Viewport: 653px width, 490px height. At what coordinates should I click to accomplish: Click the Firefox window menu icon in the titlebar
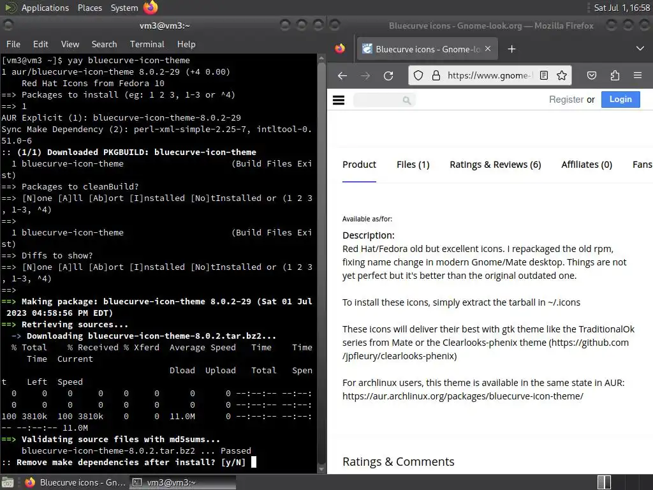(334, 26)
